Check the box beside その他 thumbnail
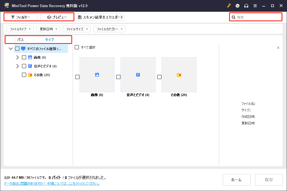 [159, 77]
